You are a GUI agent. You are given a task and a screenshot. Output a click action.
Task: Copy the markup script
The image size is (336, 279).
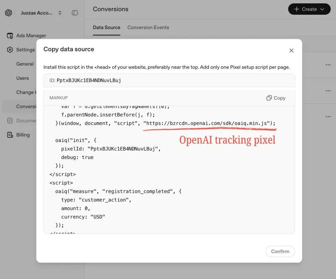click(276, 98)
